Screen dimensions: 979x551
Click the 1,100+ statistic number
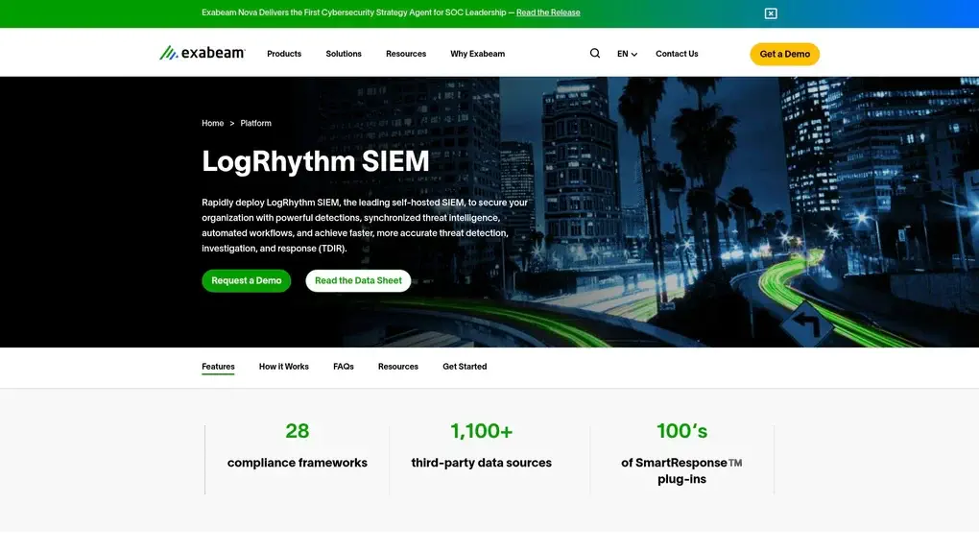pos(482,431)
